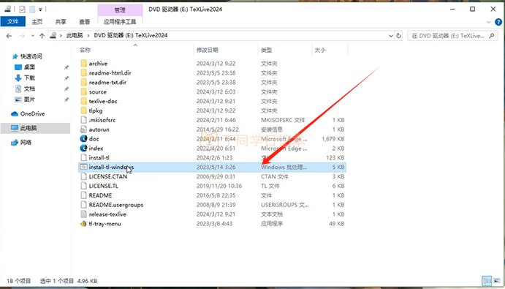505x289 pixels.
Task: Select the autorun setup info icon
Action: pos(84,130)
